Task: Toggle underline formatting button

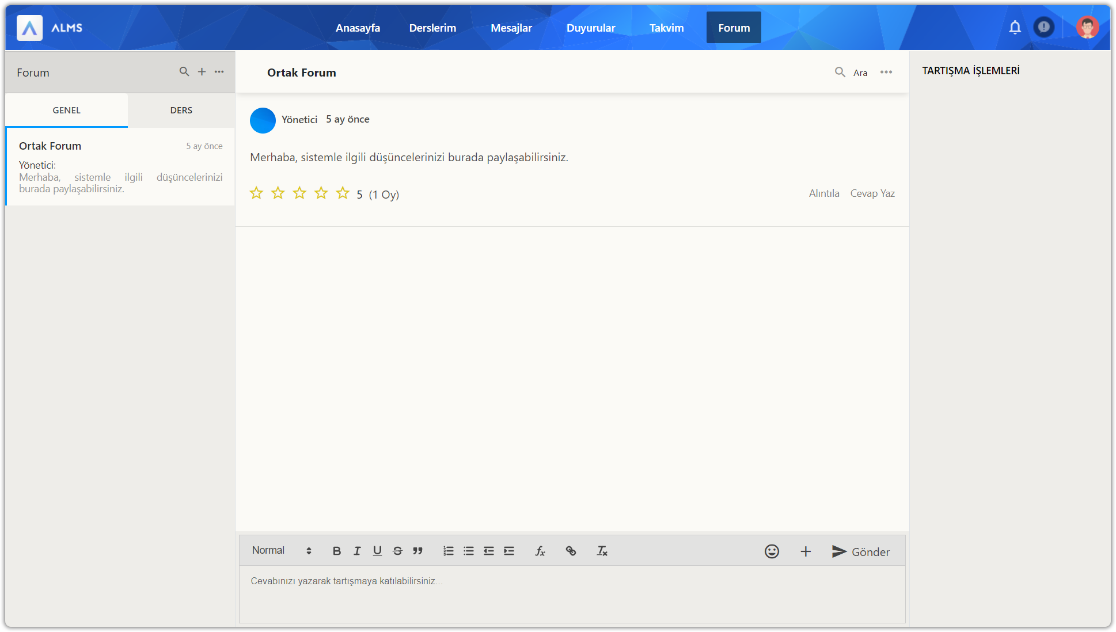Action: click(x=377, y=551)
